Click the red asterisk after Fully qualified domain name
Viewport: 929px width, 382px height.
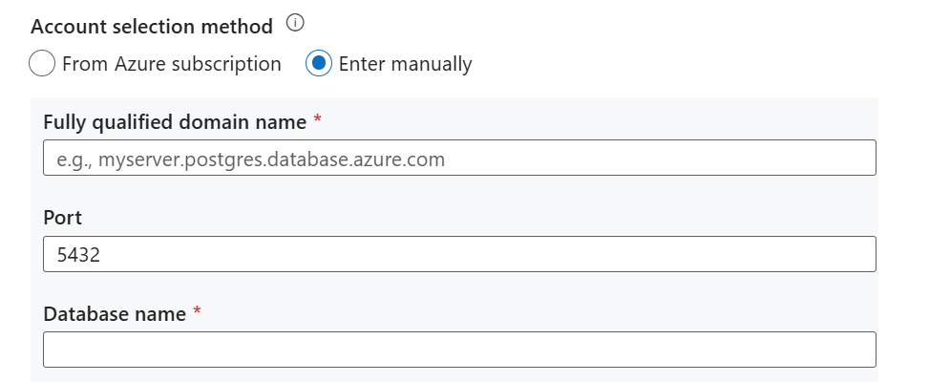pos(317,120)
